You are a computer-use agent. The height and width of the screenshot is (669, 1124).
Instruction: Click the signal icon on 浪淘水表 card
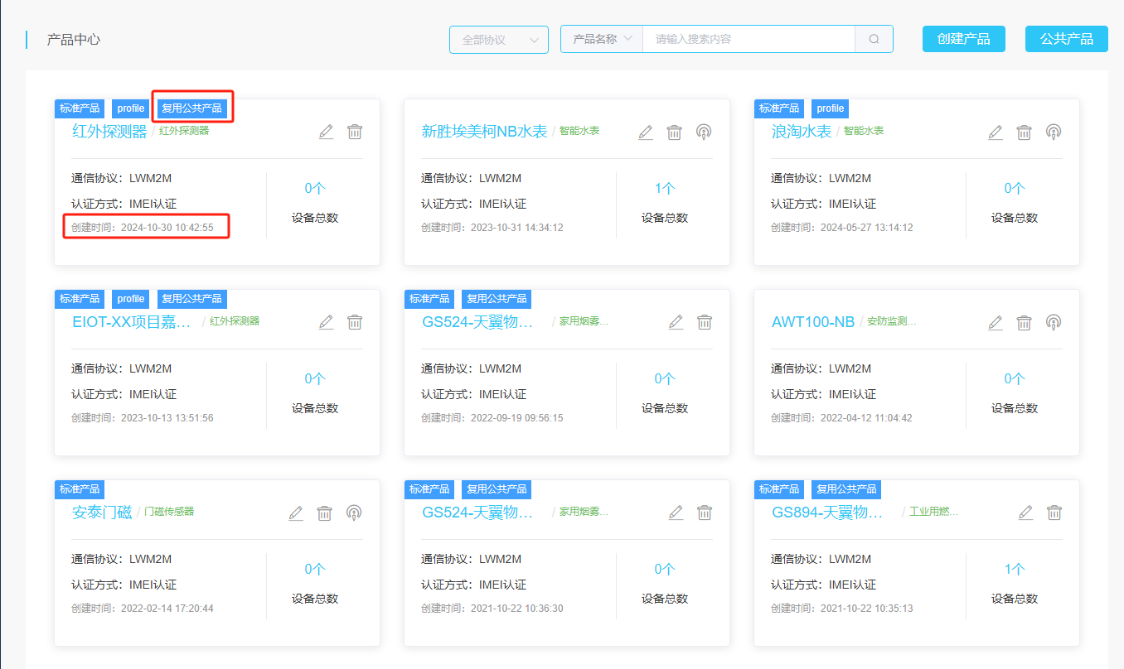(x=1054, y=132)
